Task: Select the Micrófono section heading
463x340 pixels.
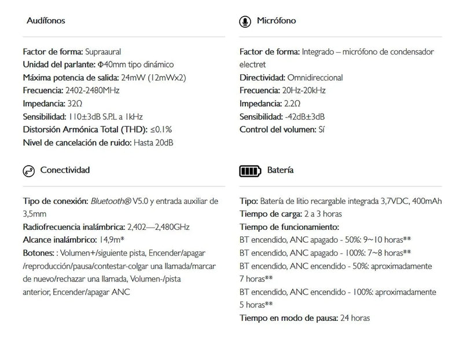Action: (x=277, y=21)
